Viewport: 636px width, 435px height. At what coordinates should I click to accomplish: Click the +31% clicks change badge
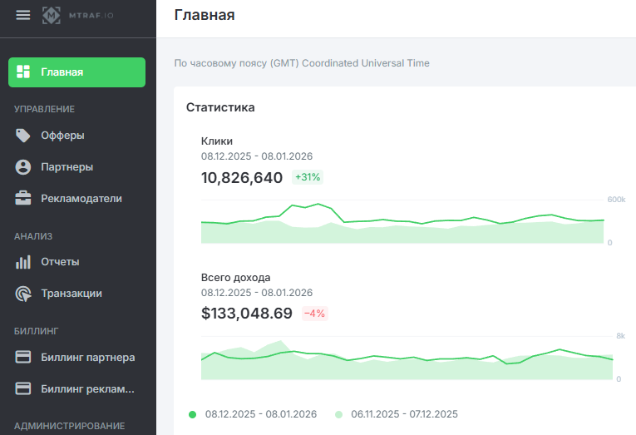click(308, 177)
